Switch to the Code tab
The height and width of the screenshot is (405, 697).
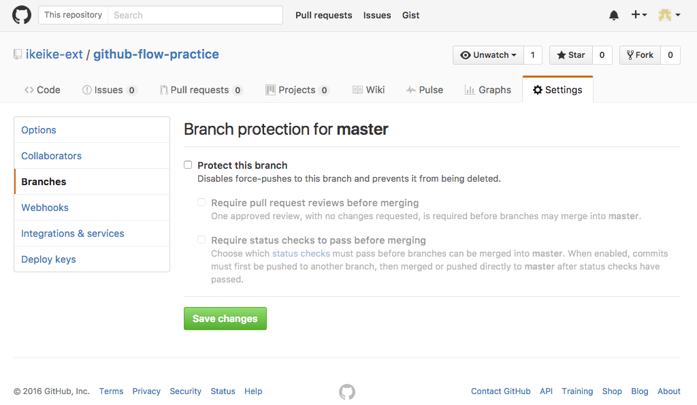point(42,90)
